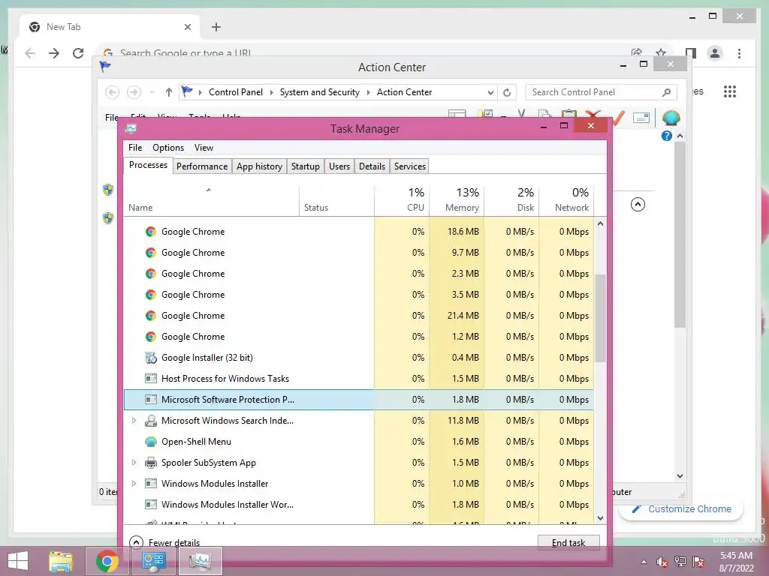This screenshot has width=769, height=576.
Task: Expand the Spooler SubSystem App process
Action: click(x=134, y=462)
